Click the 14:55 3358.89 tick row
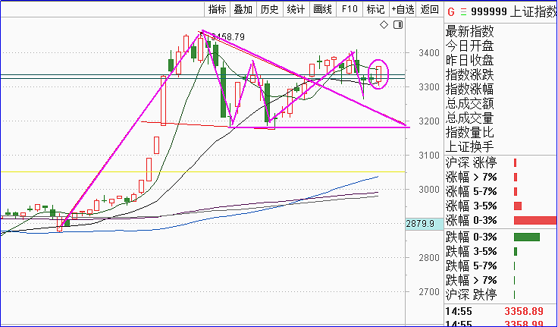558x327 pixels. coord(501,312)
